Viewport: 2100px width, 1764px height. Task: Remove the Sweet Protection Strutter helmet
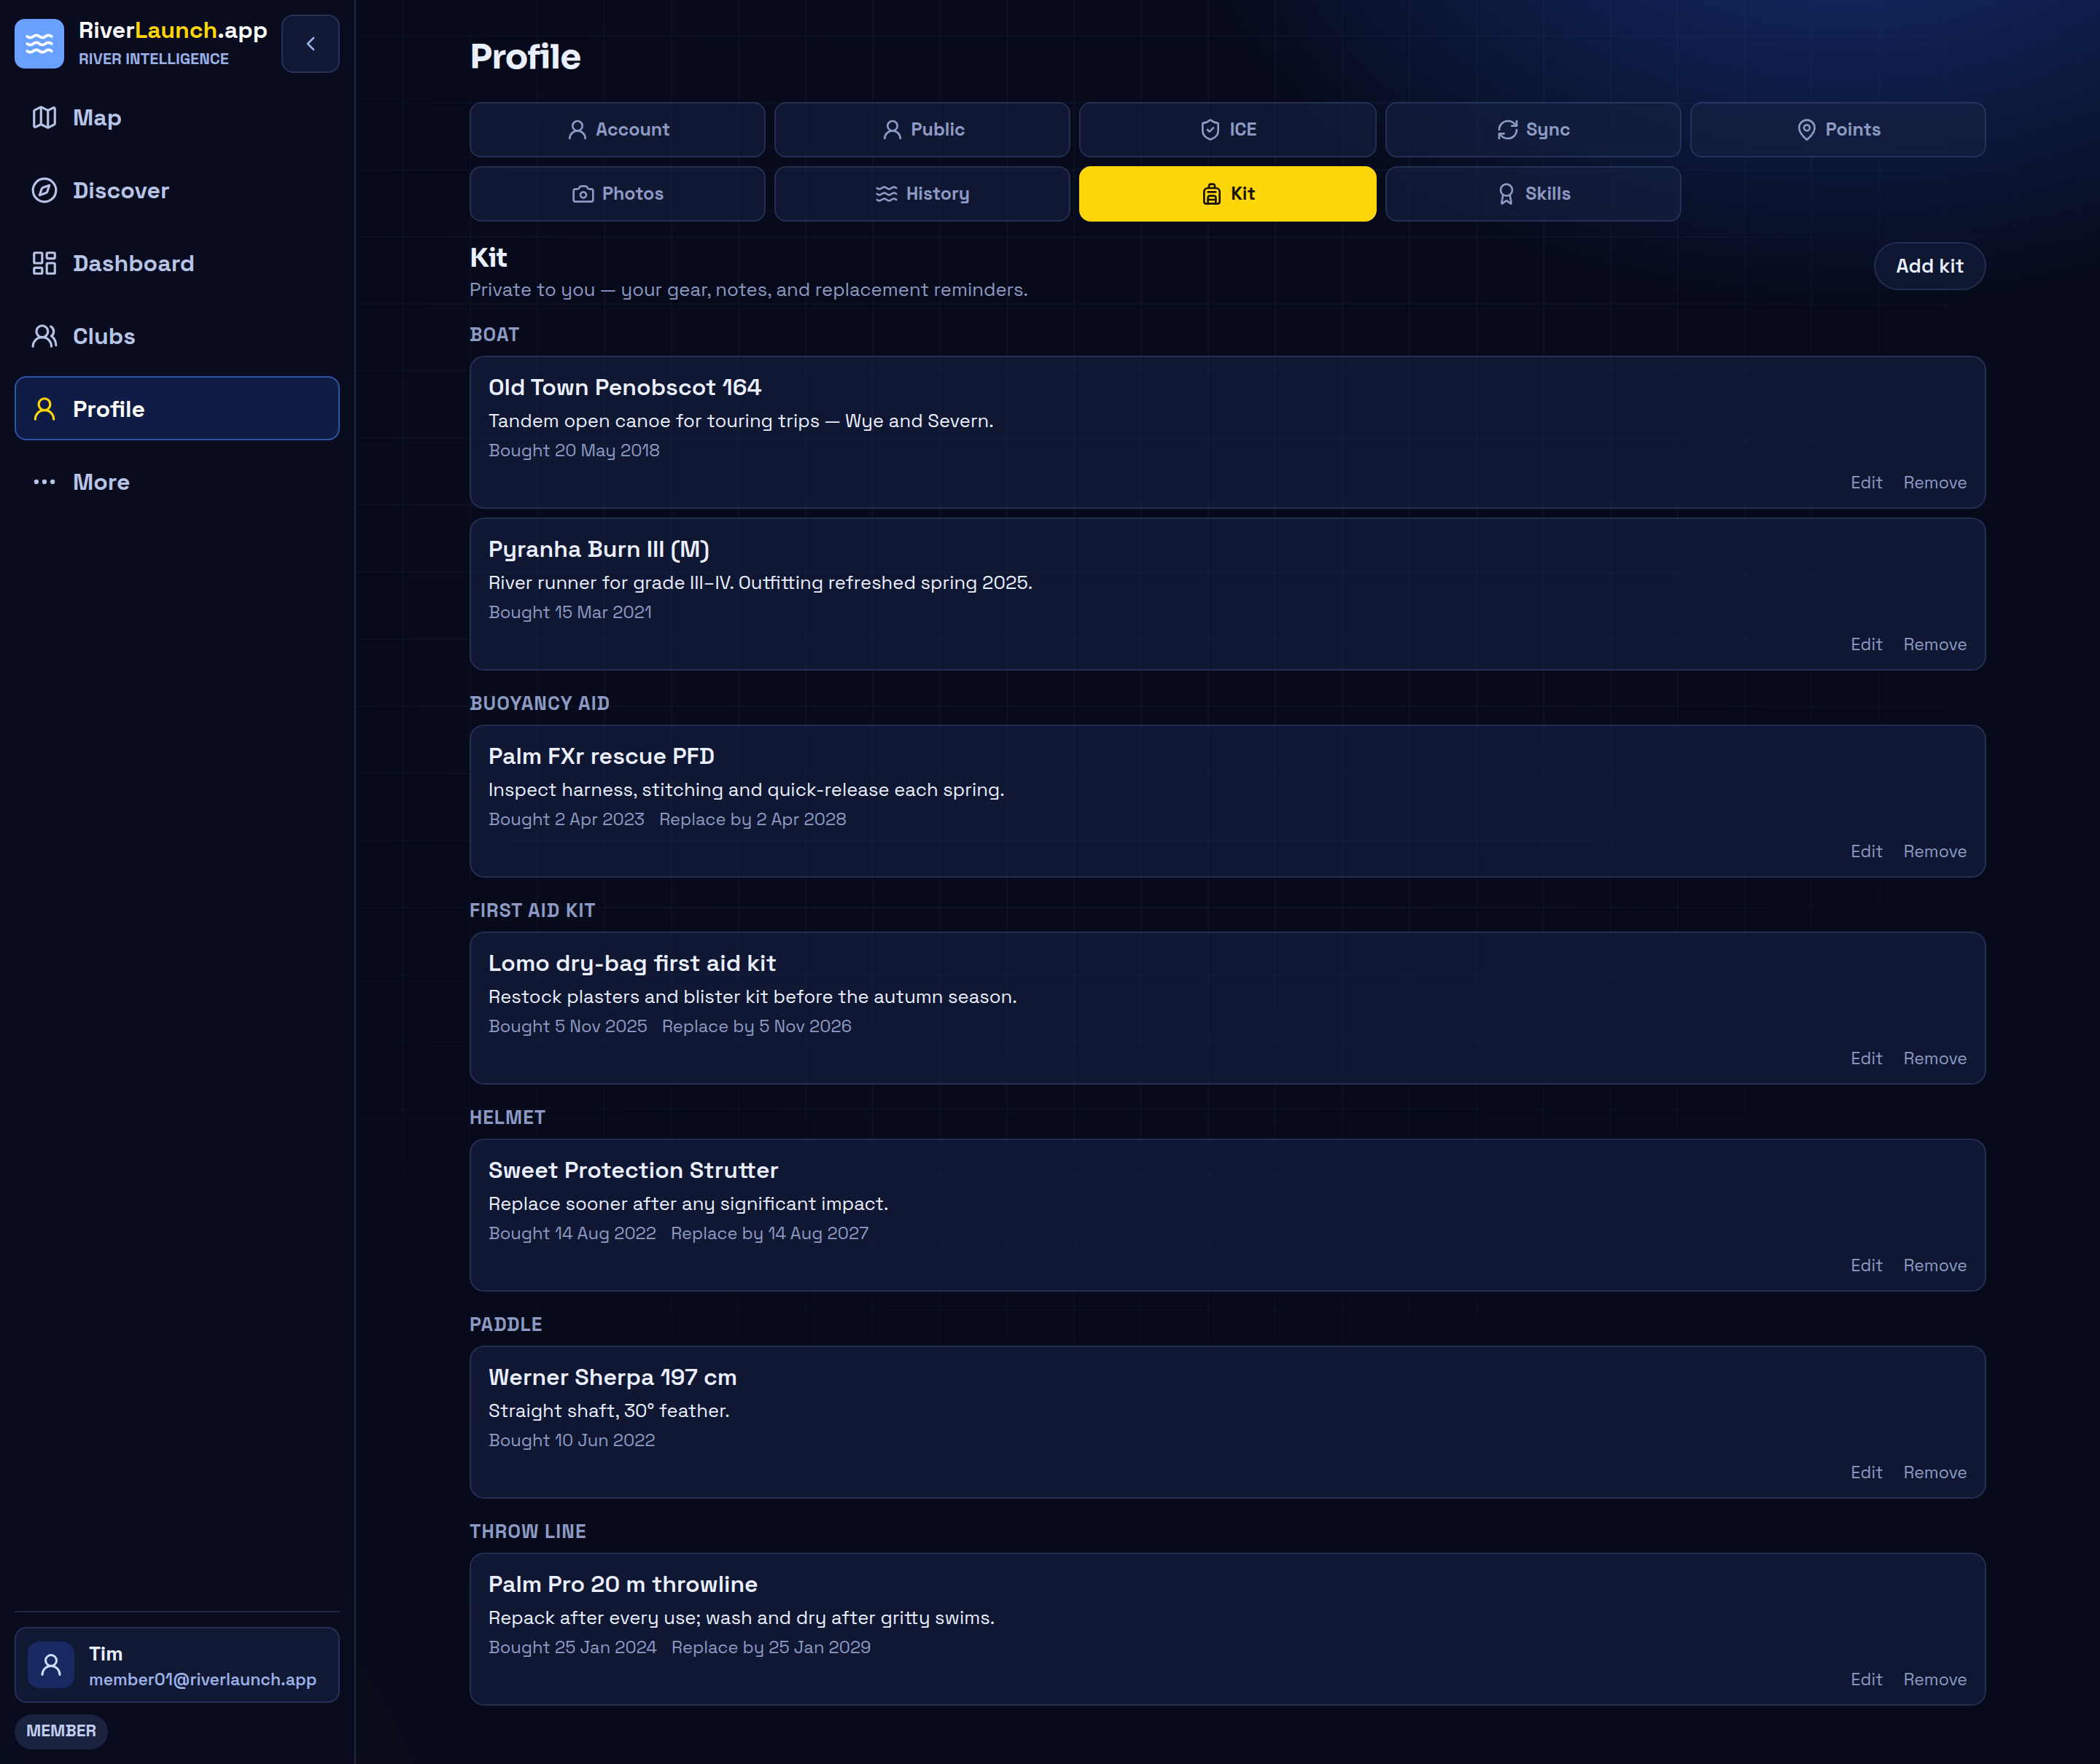coord(1935,1266)
